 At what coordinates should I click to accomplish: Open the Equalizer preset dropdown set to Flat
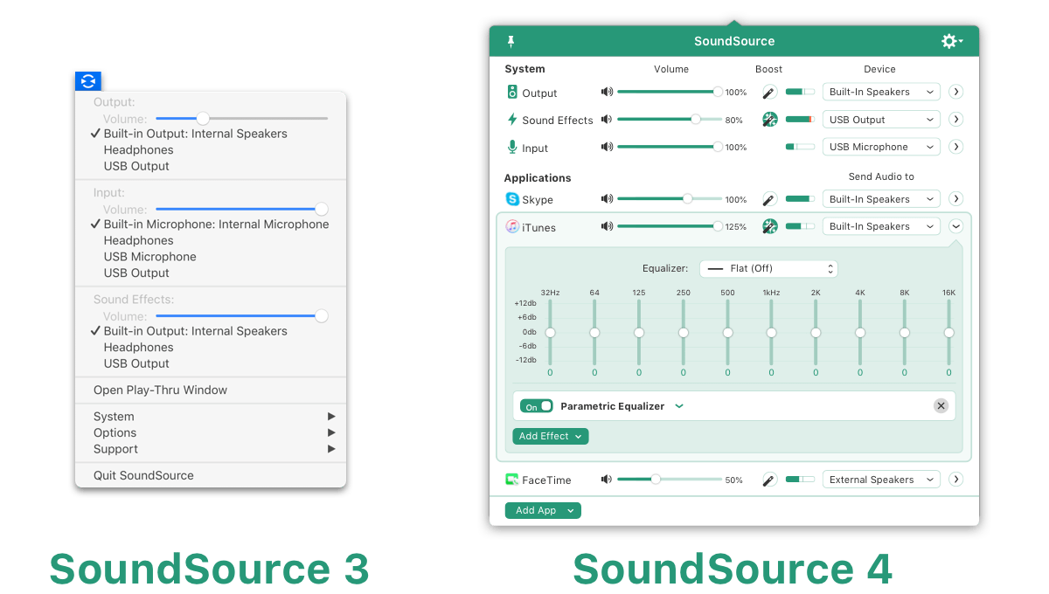tap(768, 268)
